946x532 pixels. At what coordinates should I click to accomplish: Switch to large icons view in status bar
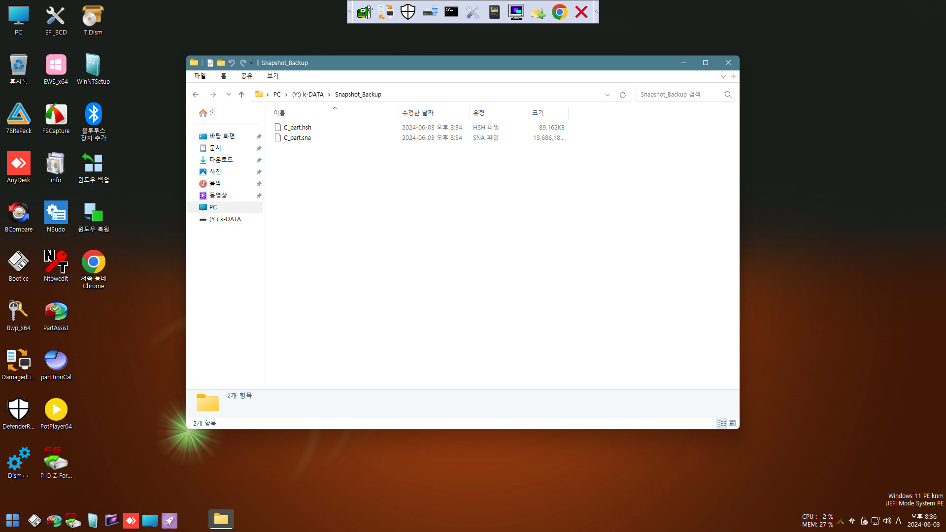pos(732,423)
